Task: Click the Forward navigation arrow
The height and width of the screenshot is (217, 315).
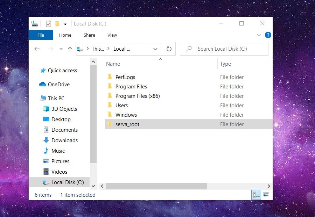Action: click(50, 49)
